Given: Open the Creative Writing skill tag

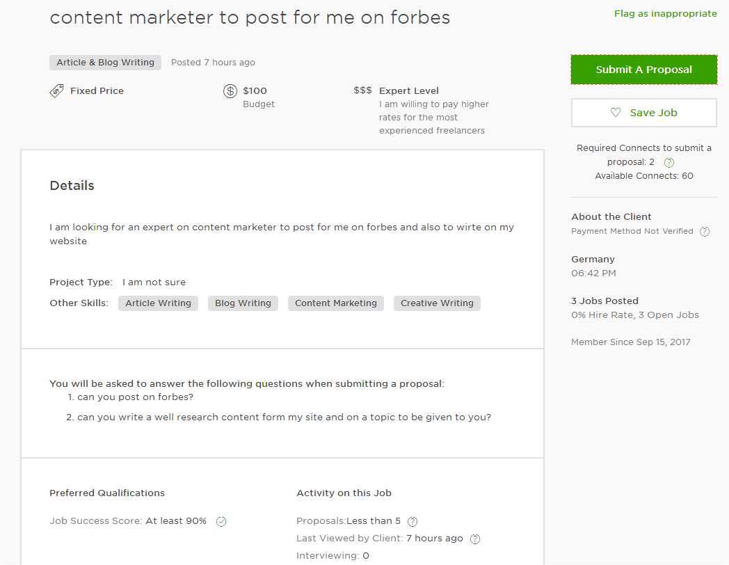Looking at the screenshot, I should (x=437, y=303).
